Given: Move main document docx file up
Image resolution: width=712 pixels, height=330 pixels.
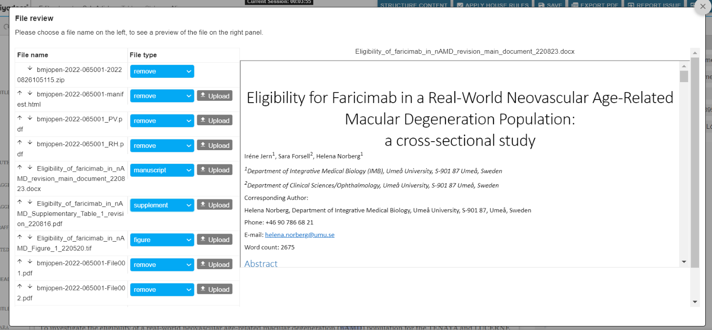Looking at the screenshot, I should coord(20,167).
